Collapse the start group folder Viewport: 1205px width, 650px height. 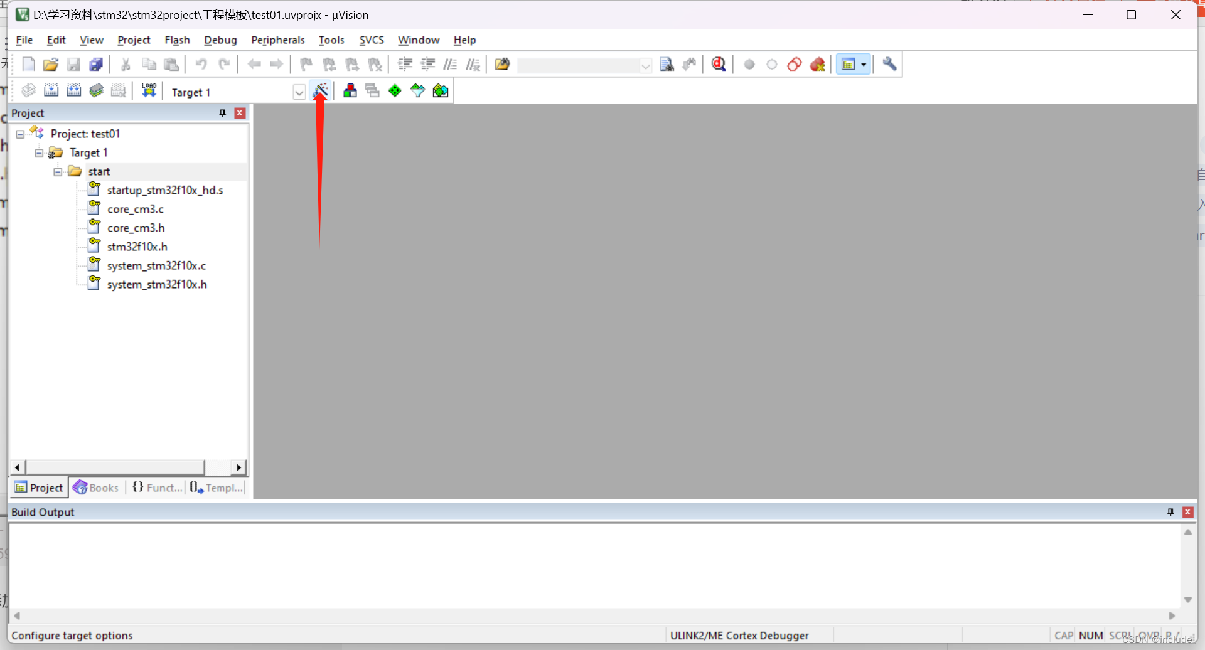point(58,172)
